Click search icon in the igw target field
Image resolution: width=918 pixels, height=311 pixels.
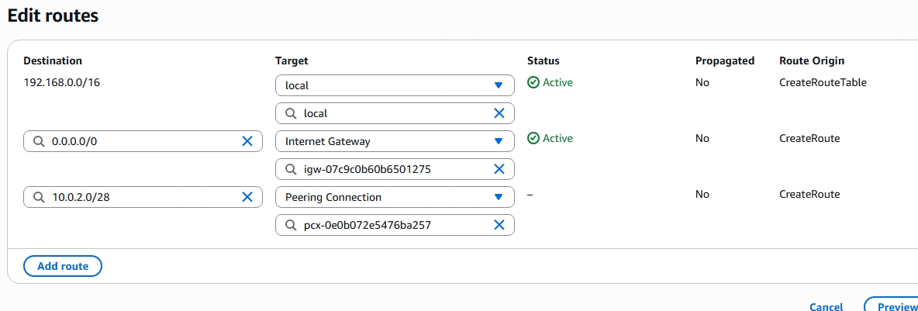point(291,169)
